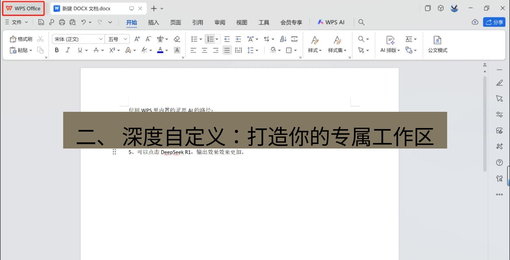Viewport: 510px width, 260px height.
Task: Open the 会员专享 tab
Action: [x=291, y=22]
